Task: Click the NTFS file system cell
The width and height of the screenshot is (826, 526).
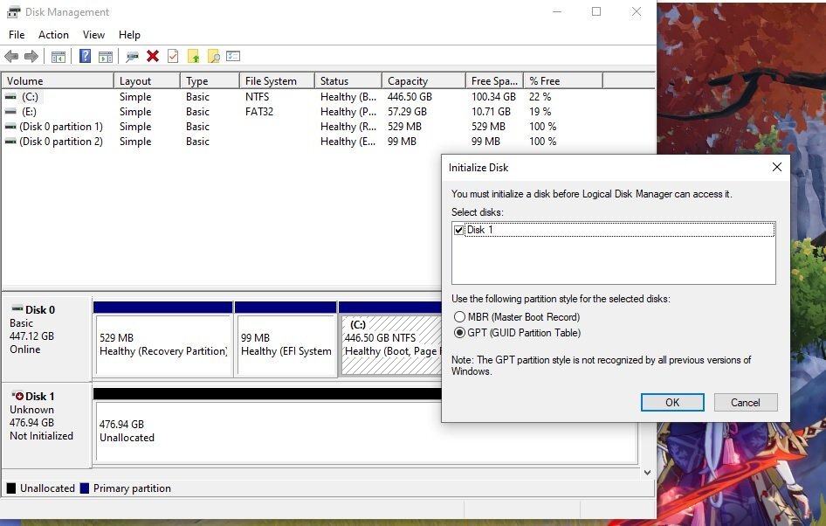Action: coord(257,97)
